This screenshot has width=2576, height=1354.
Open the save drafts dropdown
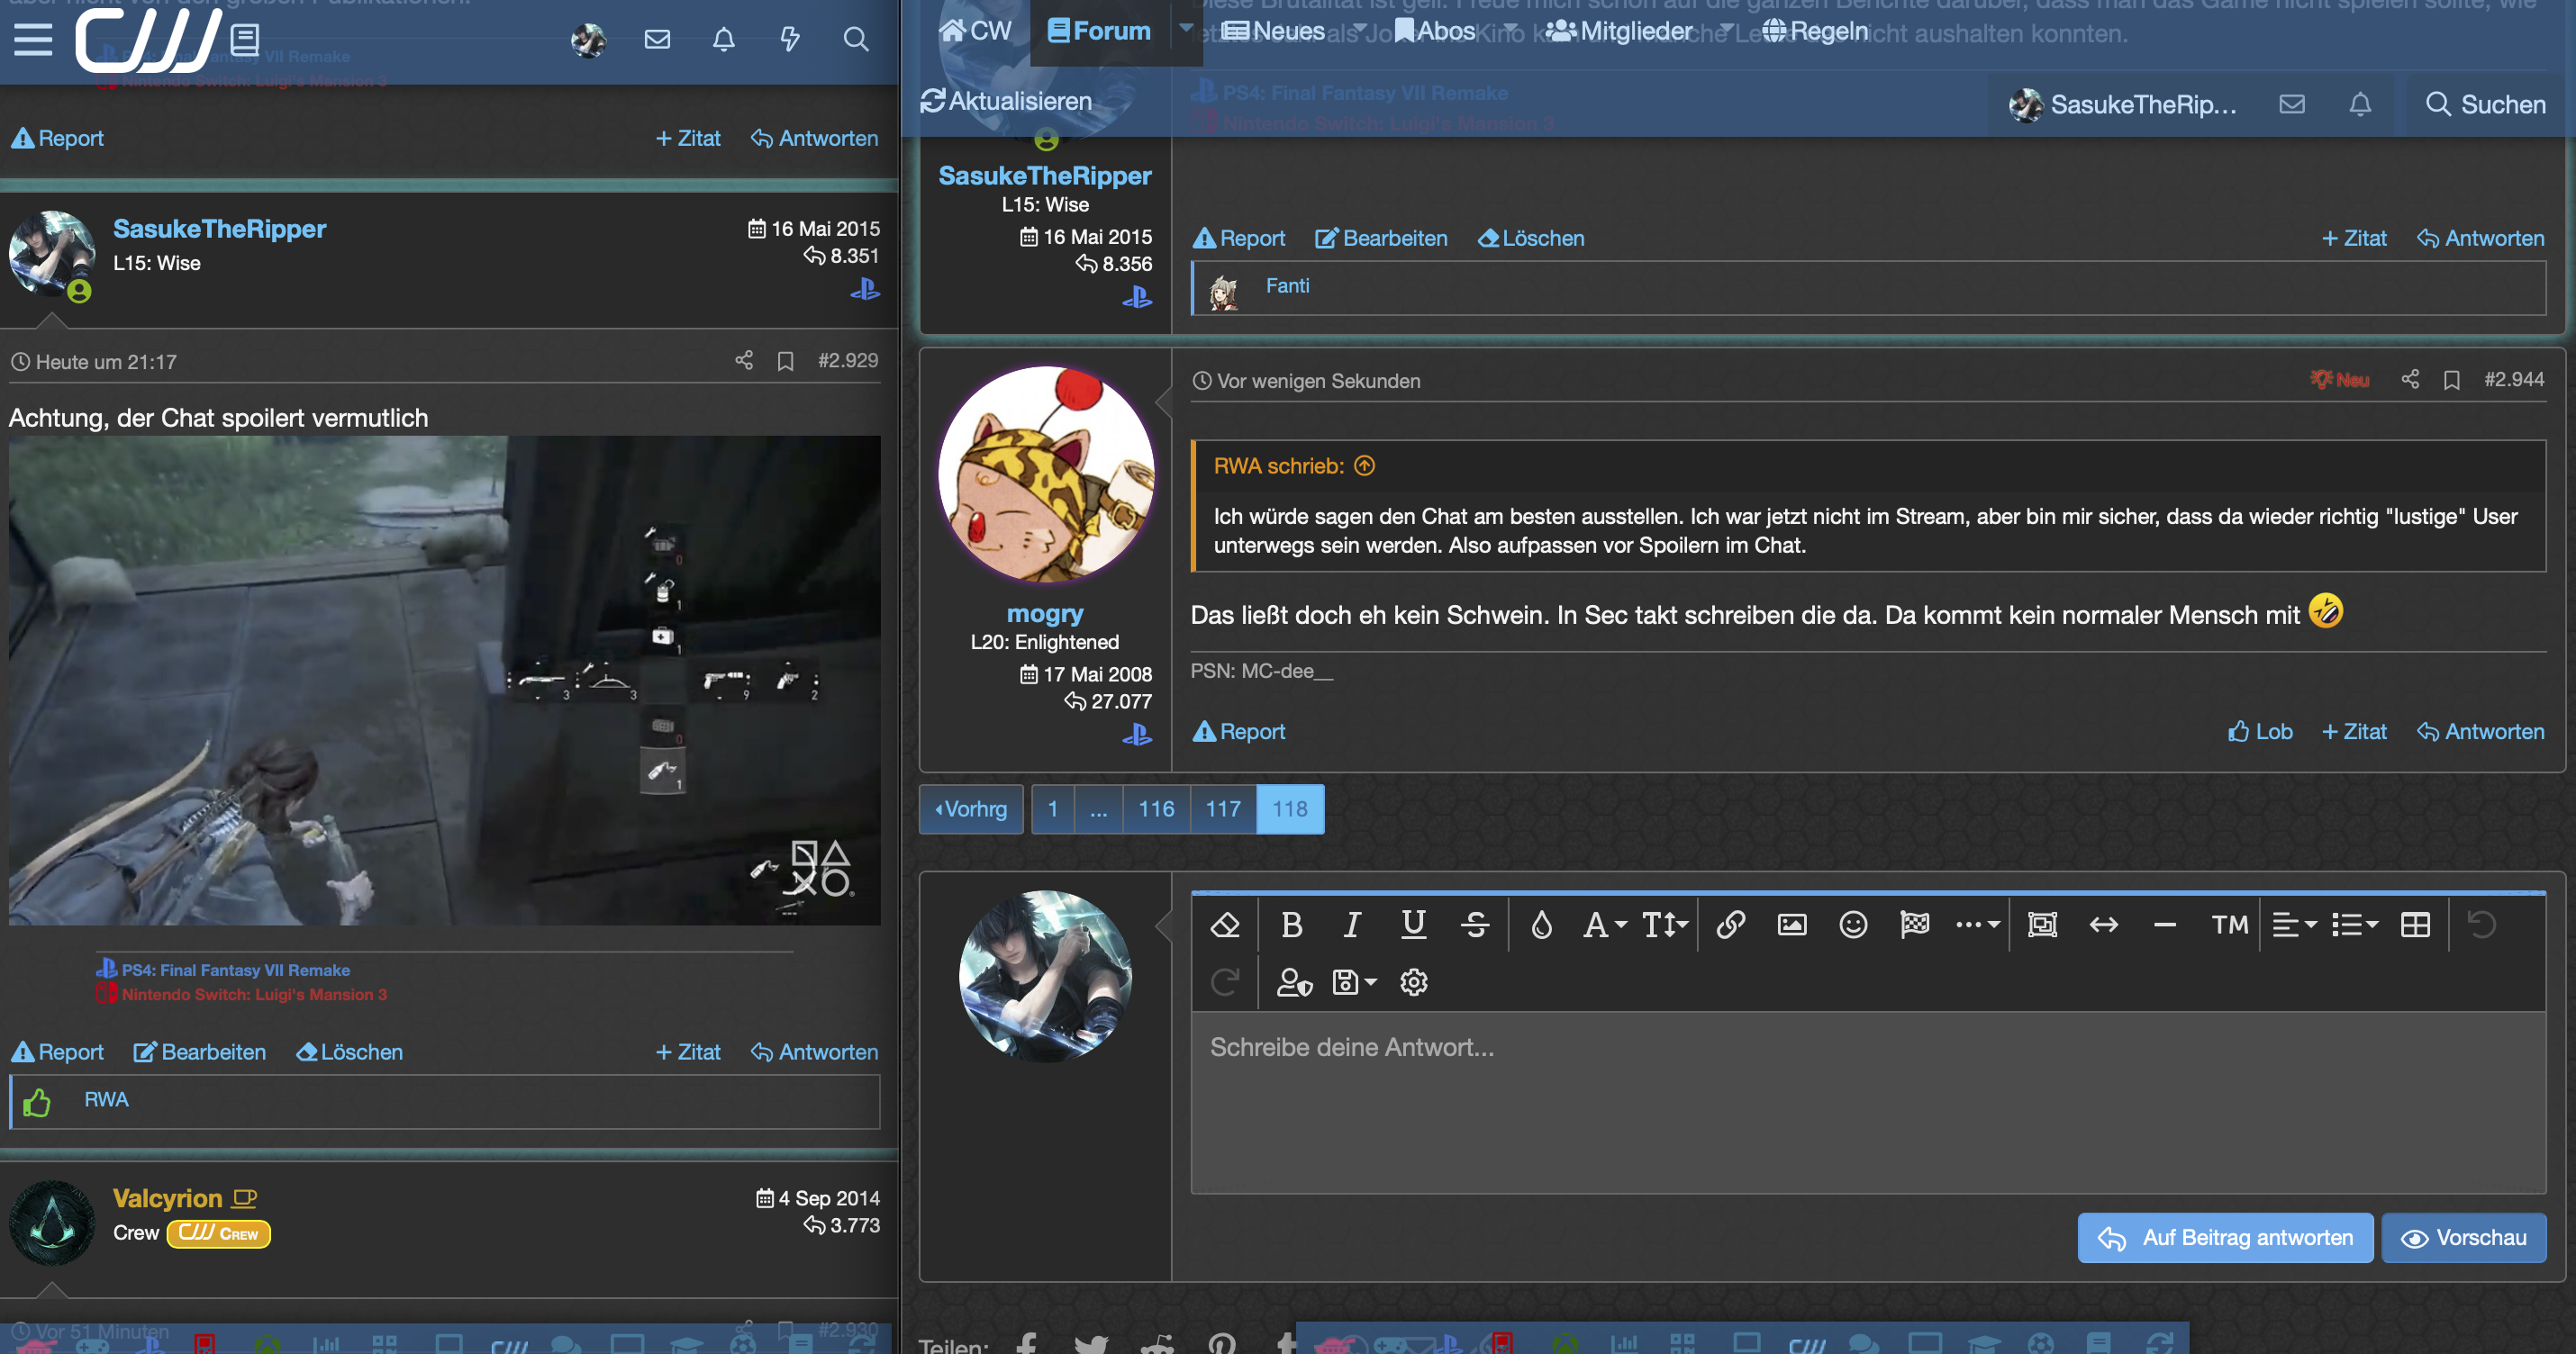tap(1355, 982)
